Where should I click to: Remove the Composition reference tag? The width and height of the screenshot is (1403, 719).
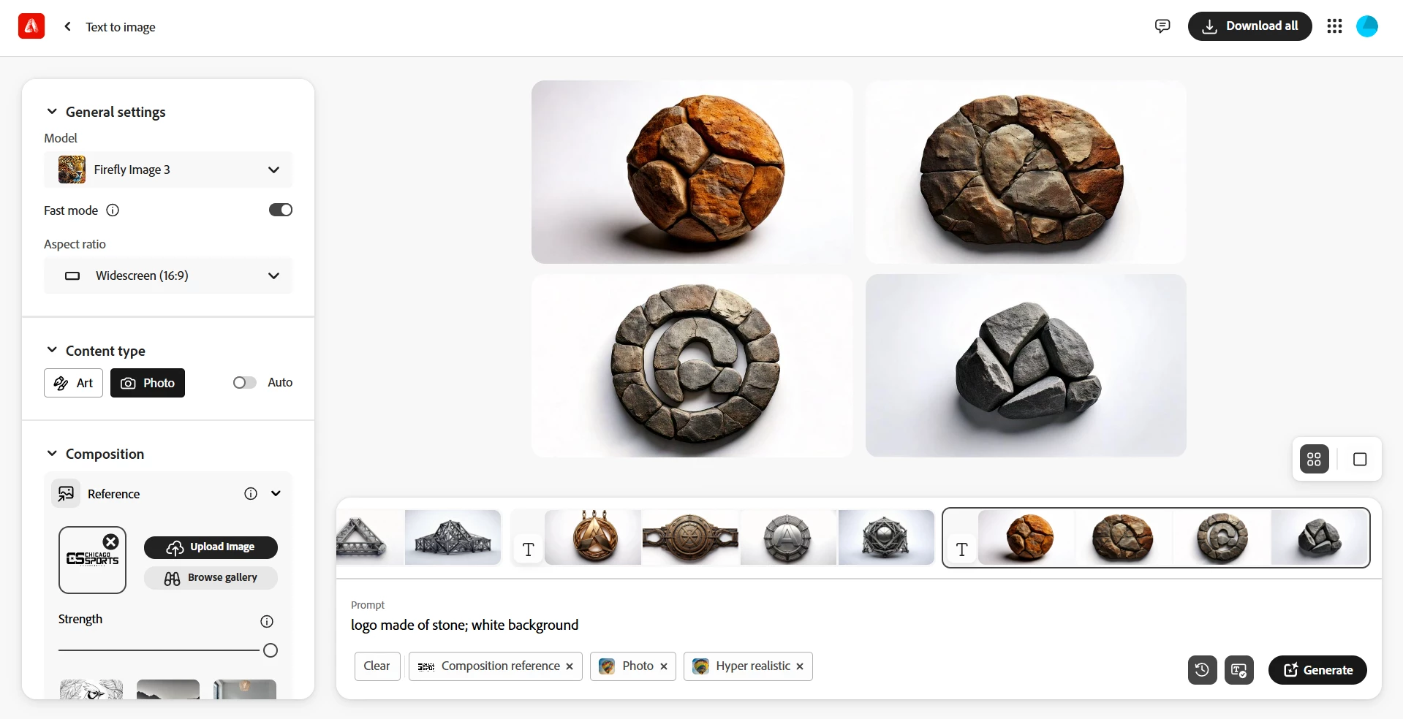click(x=570, y=666)
